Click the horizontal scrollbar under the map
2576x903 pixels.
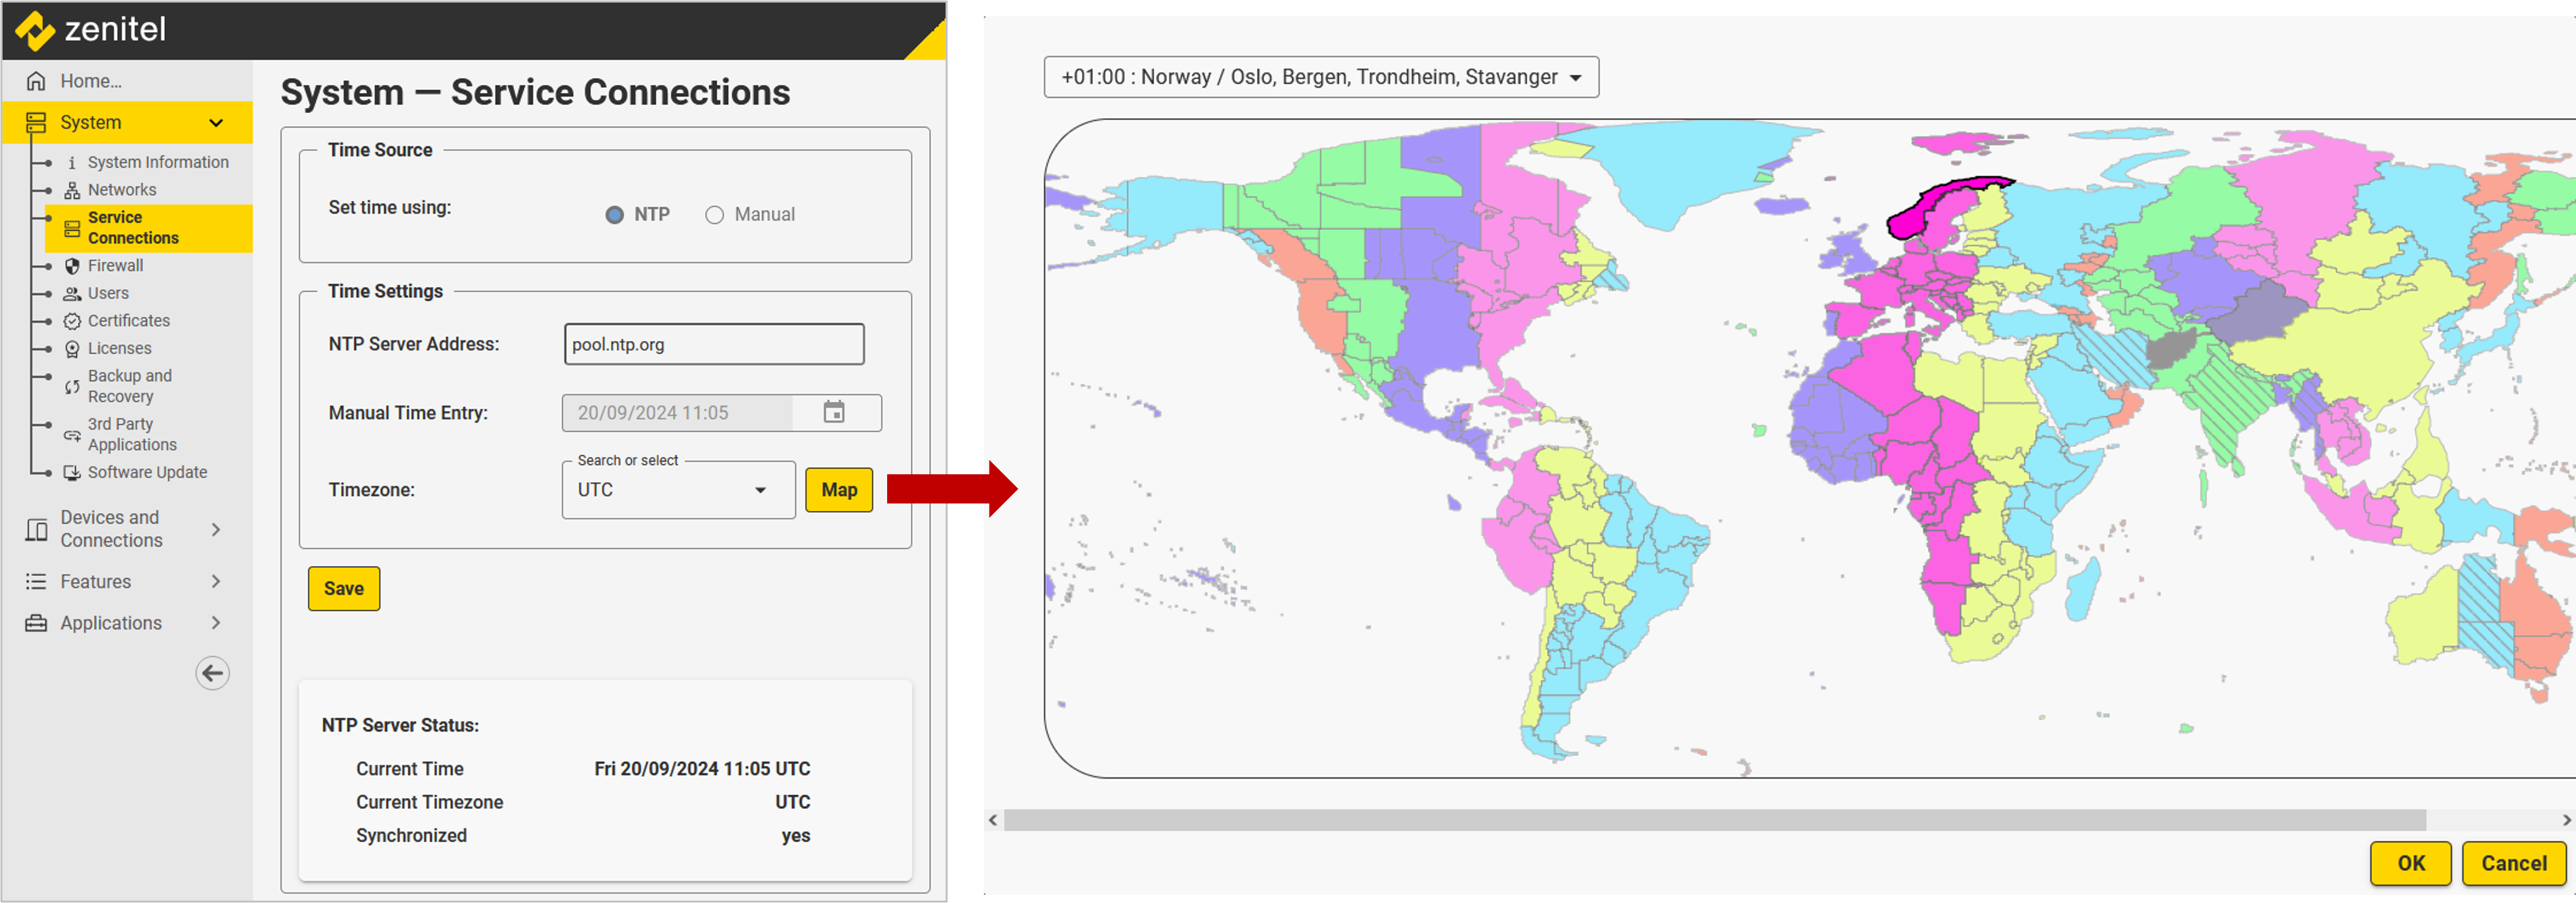[x=1714, y=820]
